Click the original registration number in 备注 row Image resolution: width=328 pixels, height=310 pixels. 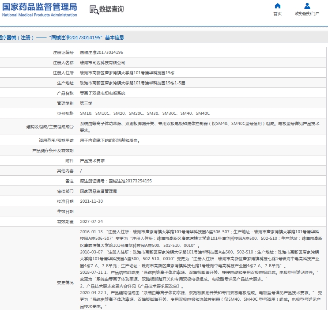[x=116, y=181]
